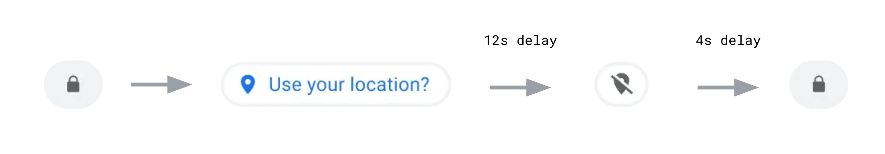
Task: Click the crossed-out location blocked icon
Action: [x=621, y=84]
